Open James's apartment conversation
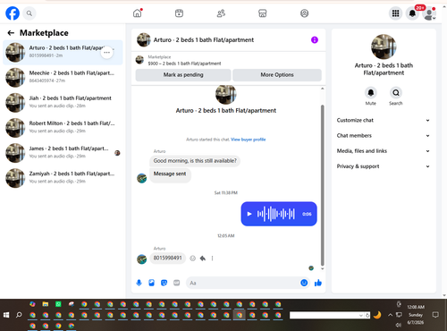Screen dimensions: 447x331 (63, 153)
